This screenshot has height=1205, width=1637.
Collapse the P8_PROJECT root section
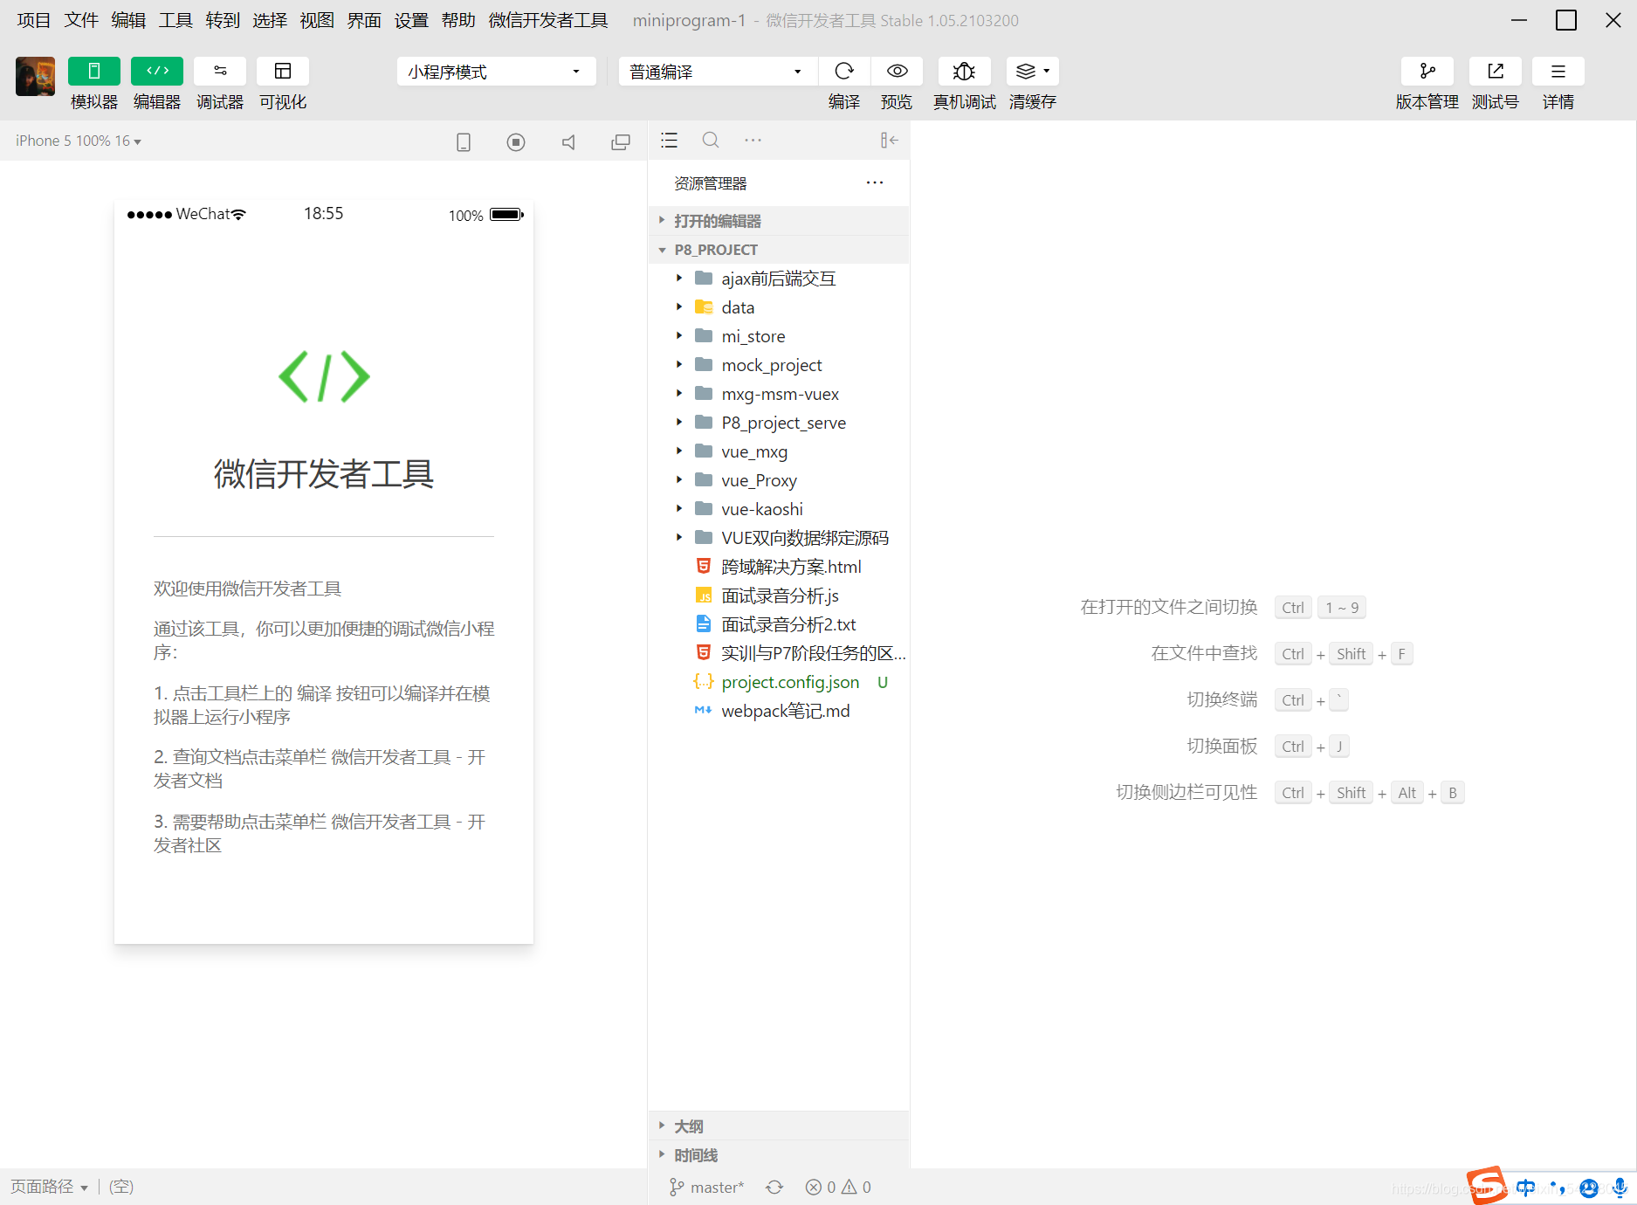[779, 250]
